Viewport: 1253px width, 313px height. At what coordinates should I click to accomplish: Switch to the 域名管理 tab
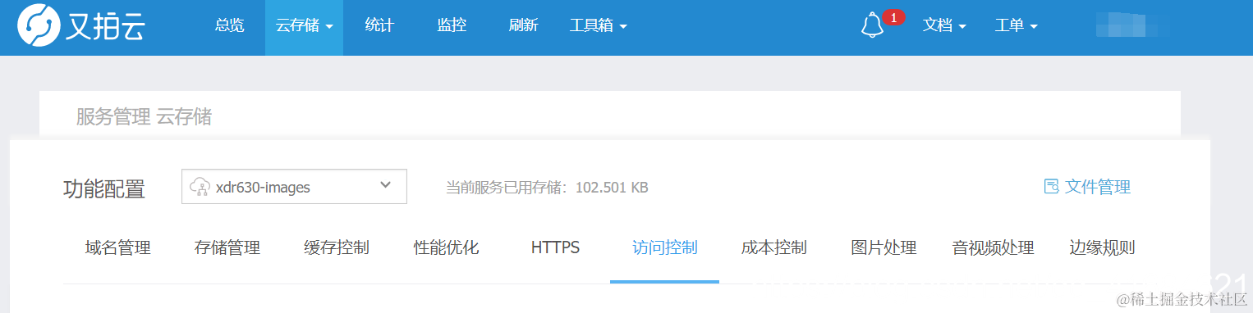[117, 247]
